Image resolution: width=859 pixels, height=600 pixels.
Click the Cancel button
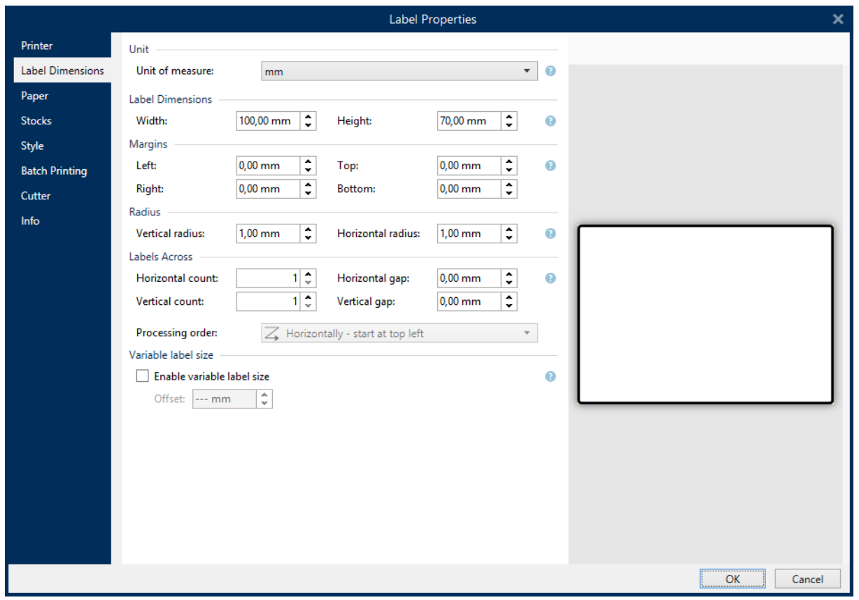click(x=807, y=579)
